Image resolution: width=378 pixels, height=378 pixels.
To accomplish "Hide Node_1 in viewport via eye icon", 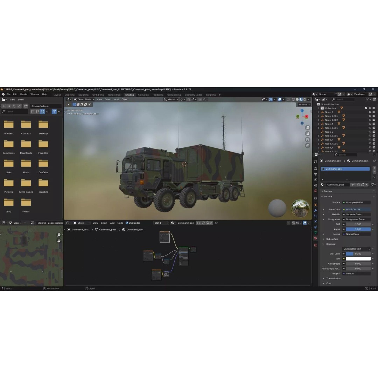I will point(370,112).
